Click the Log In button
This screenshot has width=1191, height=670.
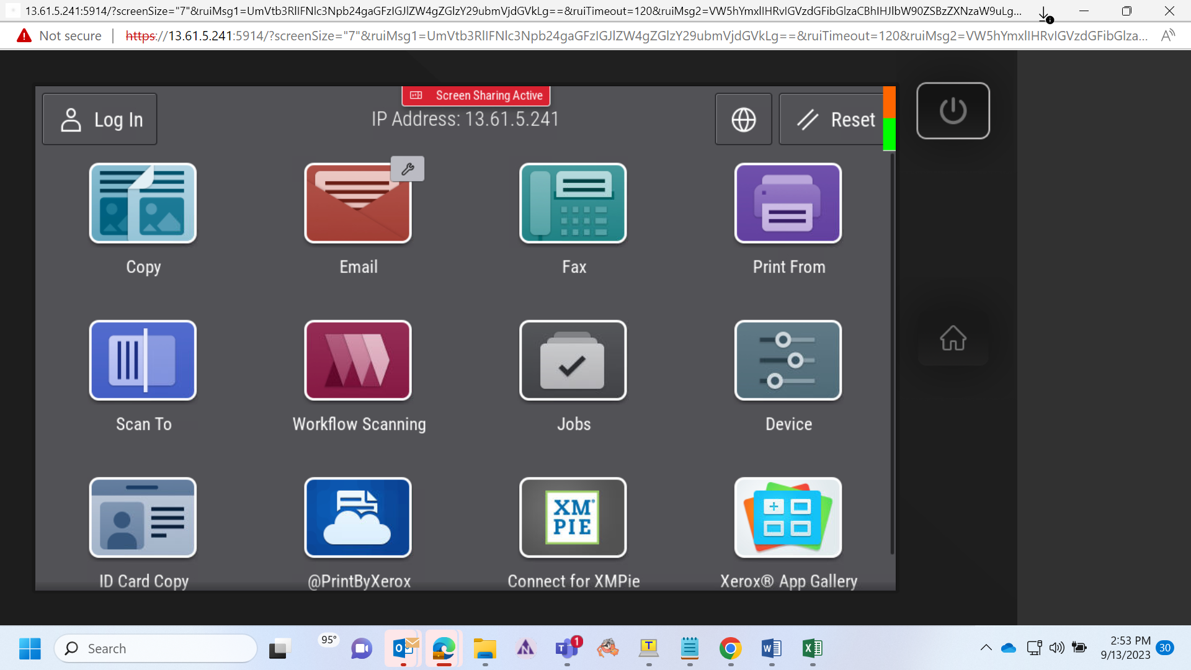(100, 119)
